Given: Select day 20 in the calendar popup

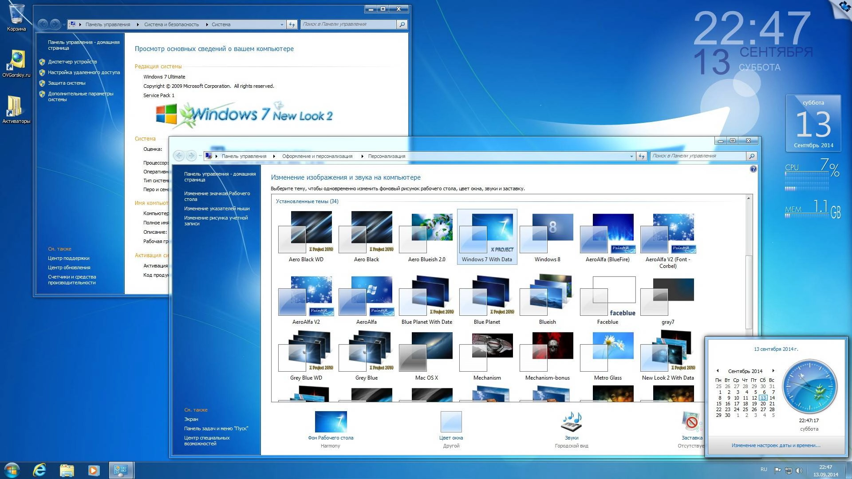Looking at the screenshot, I should pyautogui.click(x=763, y=404).
